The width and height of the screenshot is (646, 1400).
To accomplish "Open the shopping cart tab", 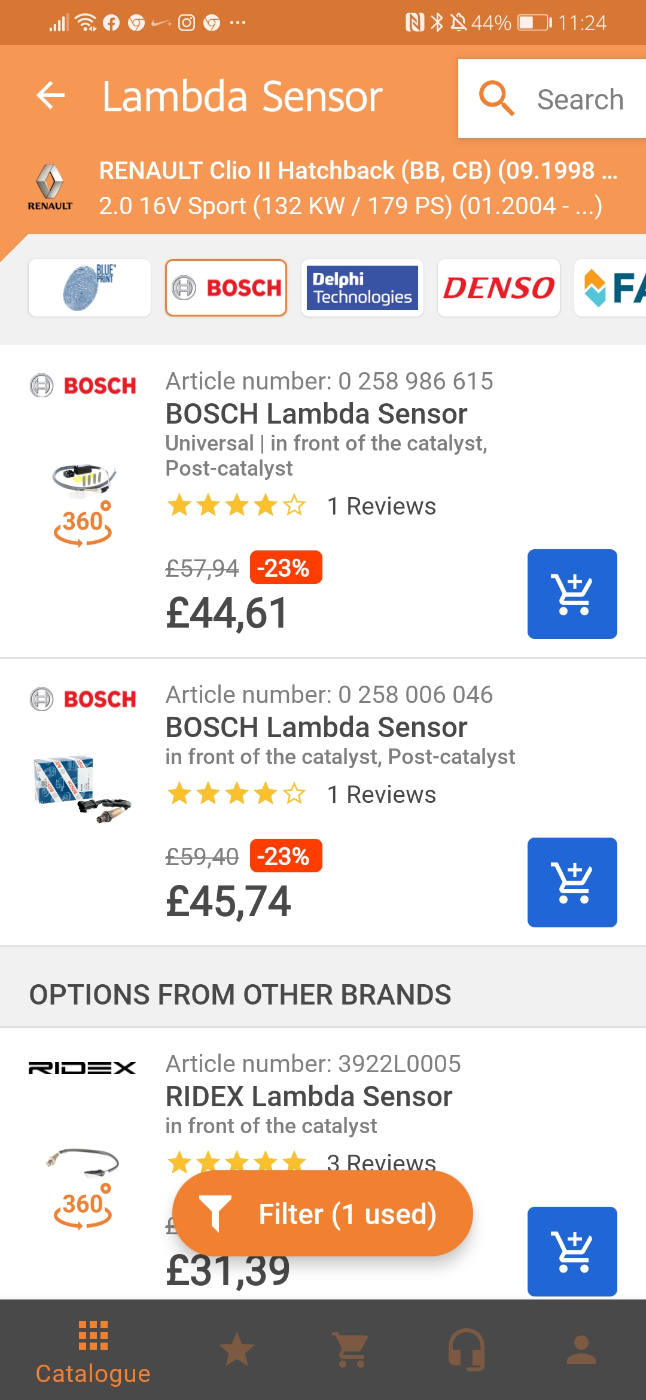I will tap(351, 1350).
